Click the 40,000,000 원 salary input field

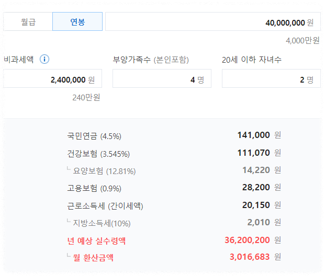pos(213,21)
